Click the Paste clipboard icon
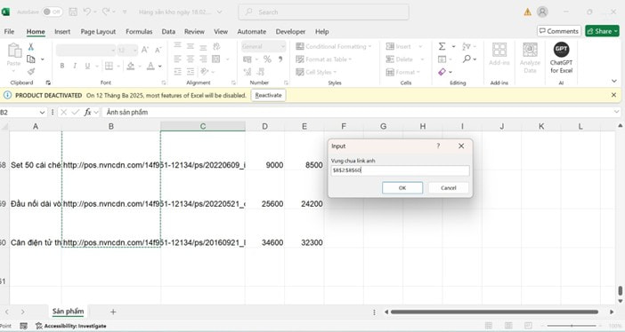 14,51
